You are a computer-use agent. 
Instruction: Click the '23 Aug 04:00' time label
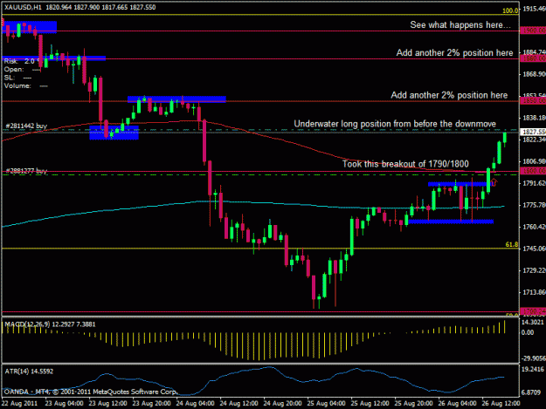[x=64, y=404]
